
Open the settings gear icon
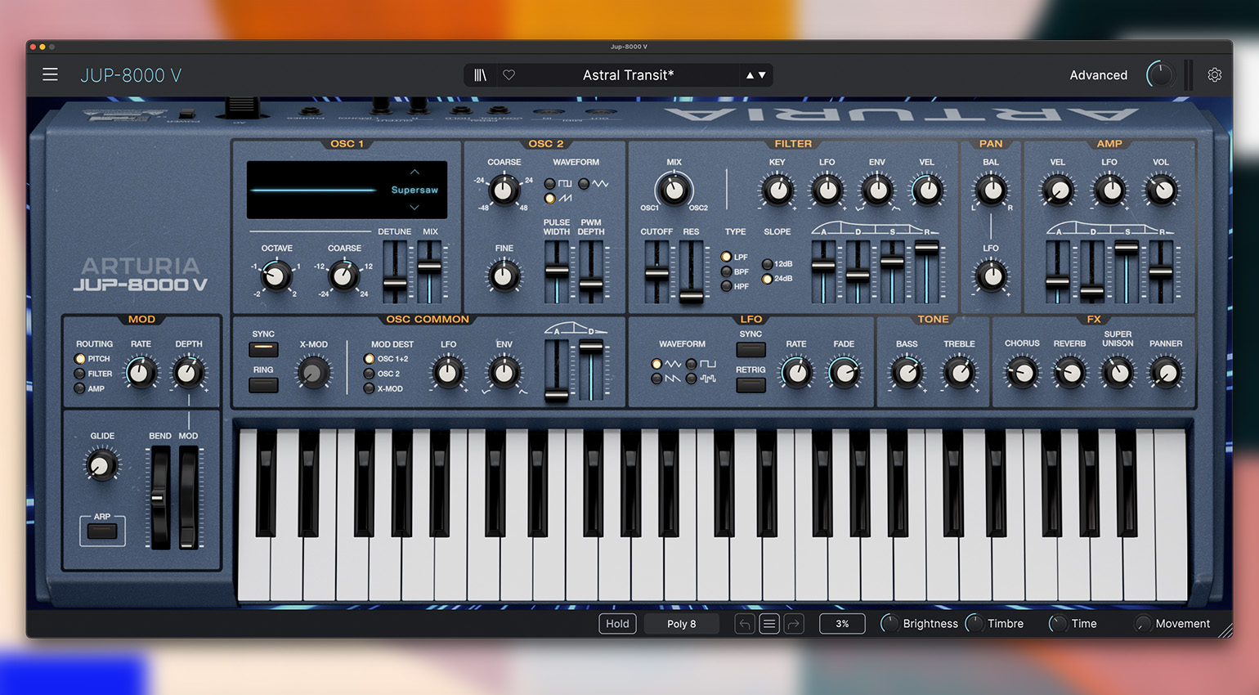[x=1215, y=75]
